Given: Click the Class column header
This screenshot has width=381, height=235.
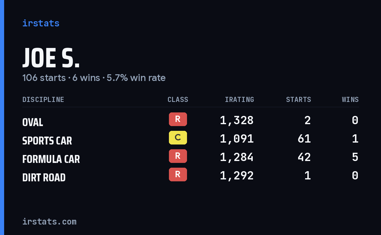Looking at the screenshot, I should (x=178, y=100).
